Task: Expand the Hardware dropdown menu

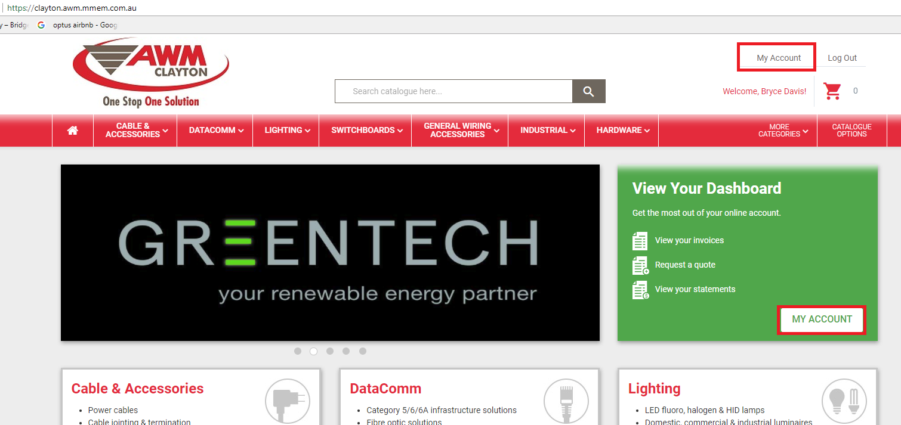Action: (x=622, y=130)
